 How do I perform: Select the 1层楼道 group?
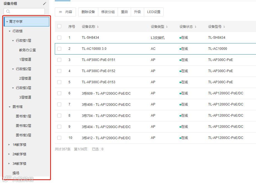[x=25, y=59]
